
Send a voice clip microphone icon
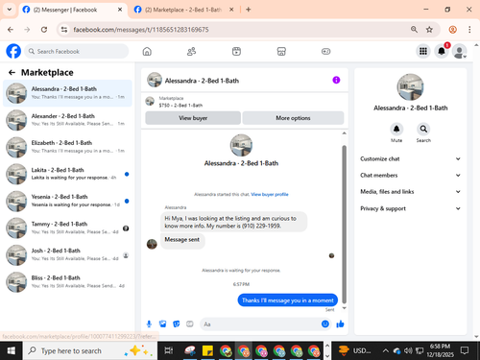tap(149, 324)
